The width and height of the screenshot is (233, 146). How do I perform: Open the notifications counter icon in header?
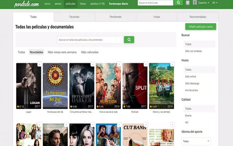(187, 3)
